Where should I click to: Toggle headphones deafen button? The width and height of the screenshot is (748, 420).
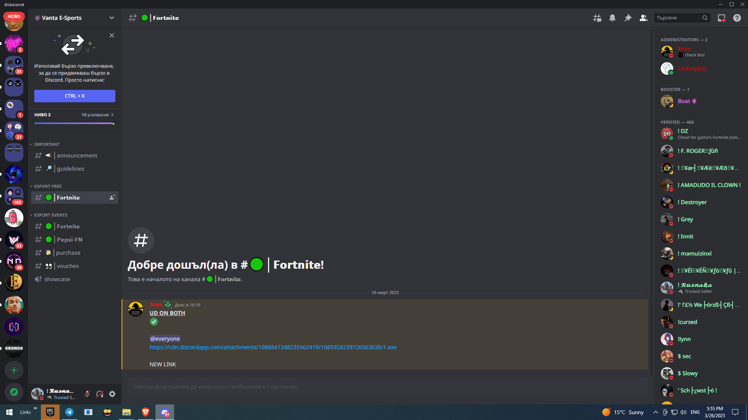click(100, 394)
